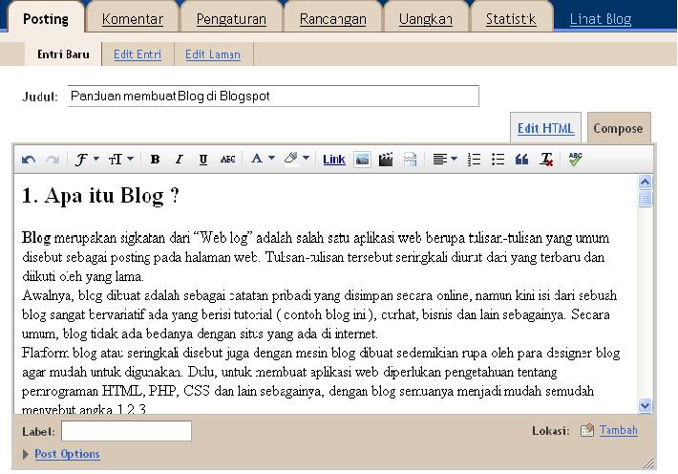Apply blockquote formatting
The image size is (678, 474).
[x=522, y=160]
